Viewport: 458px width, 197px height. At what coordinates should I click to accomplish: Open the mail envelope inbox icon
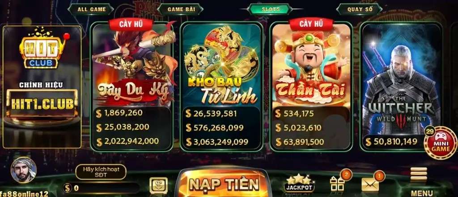click(x=370, y=184)
